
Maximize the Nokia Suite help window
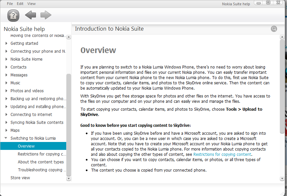(268, 3)
